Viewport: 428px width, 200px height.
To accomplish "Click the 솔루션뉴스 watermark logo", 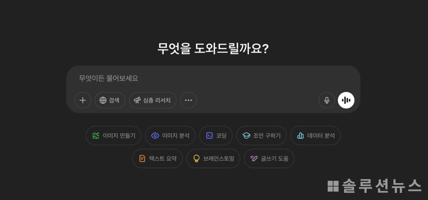I will [x=375, y=186].
